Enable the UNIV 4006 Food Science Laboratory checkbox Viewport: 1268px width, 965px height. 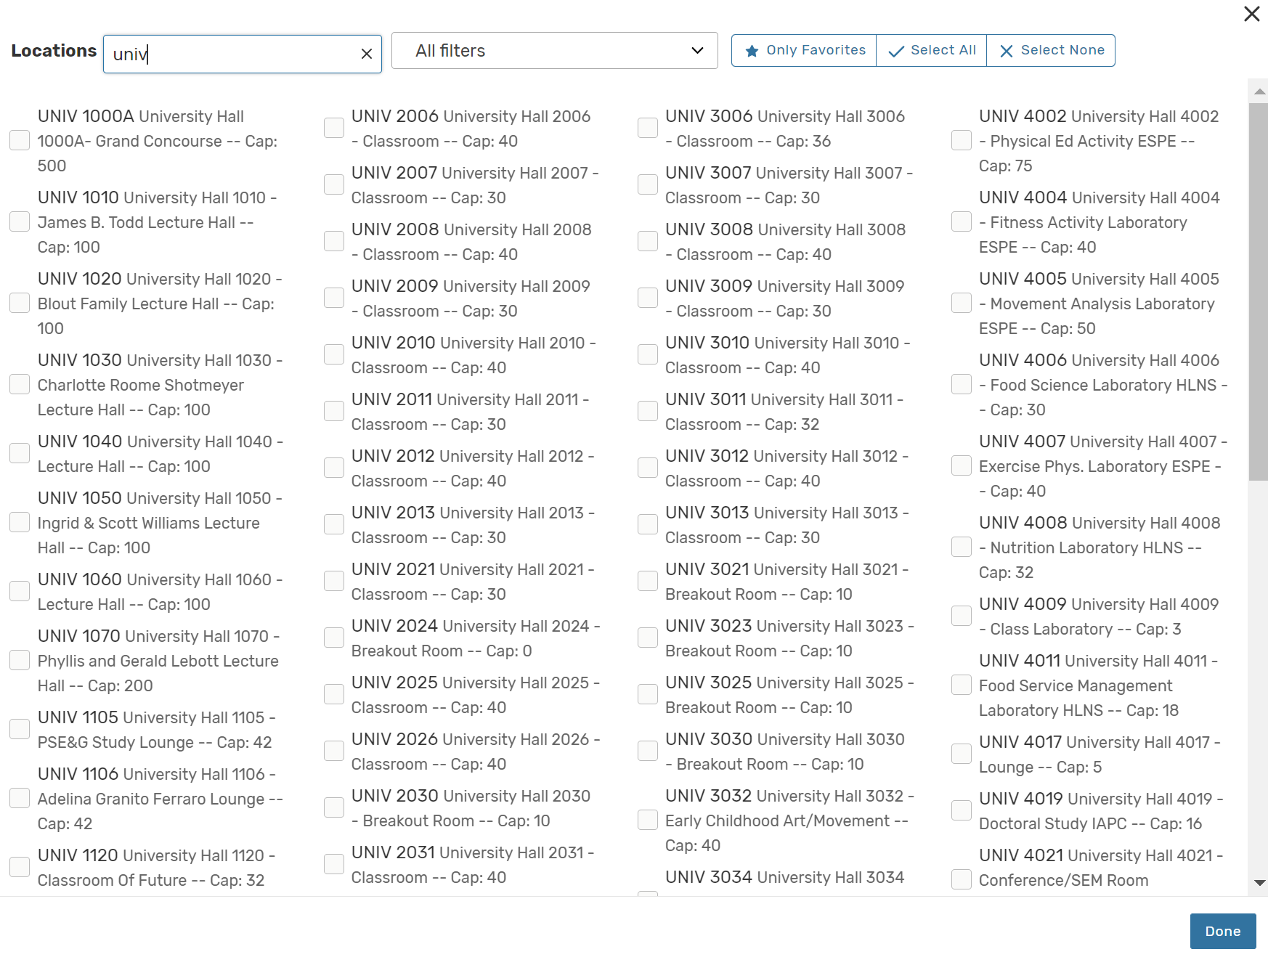(x=962, y=385)
